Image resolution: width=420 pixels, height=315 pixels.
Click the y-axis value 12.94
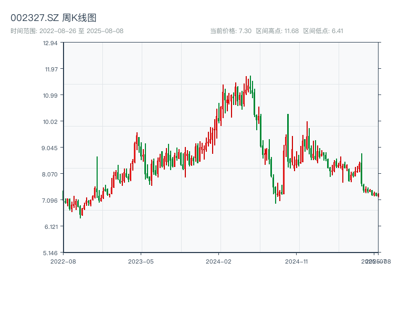pyautogui.click(x=50, y=43)
